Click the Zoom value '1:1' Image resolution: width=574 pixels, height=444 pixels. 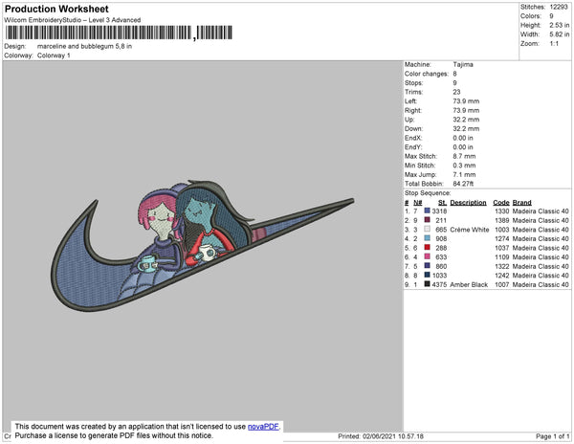pos(554,44)
